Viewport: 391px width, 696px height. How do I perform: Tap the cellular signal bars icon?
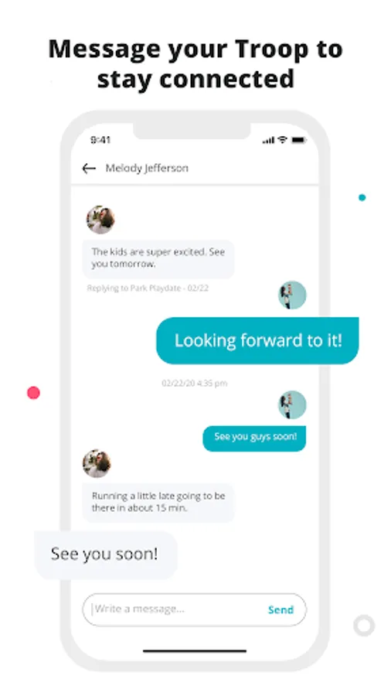click(268, 140)
